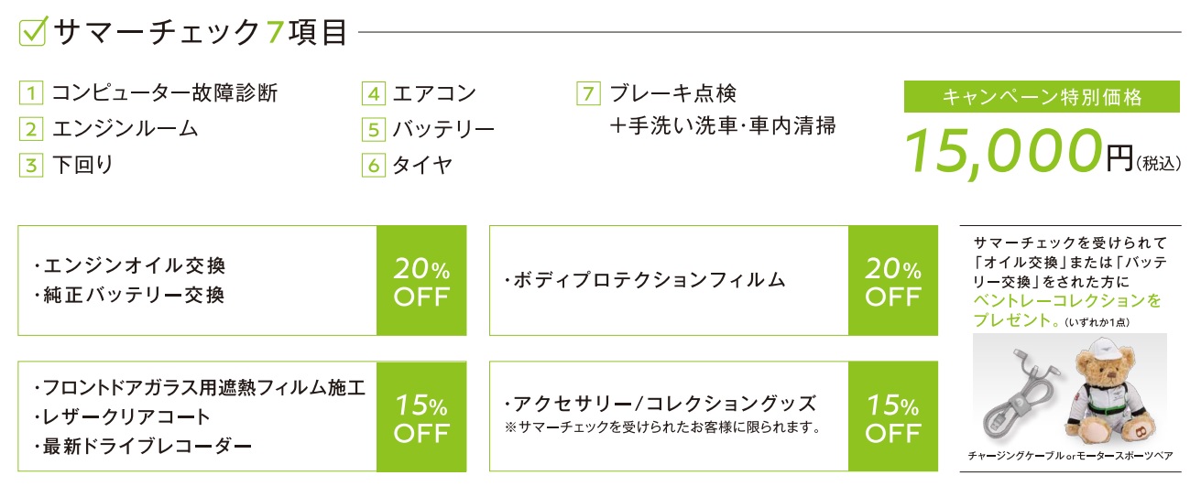The width and height of the screenshot is (1201, 486).
Task: Click the 最新ドライブレコーダー item
Action: (141, 446)
